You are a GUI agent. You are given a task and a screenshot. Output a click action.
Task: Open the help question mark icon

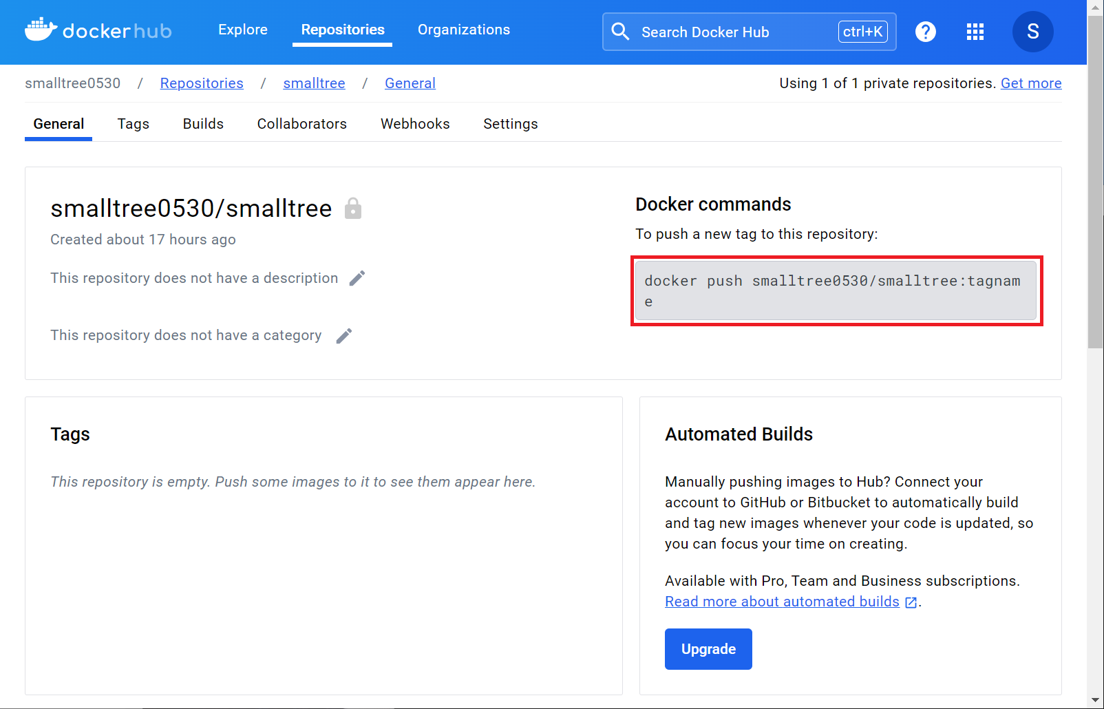click(x=925, y=32)
